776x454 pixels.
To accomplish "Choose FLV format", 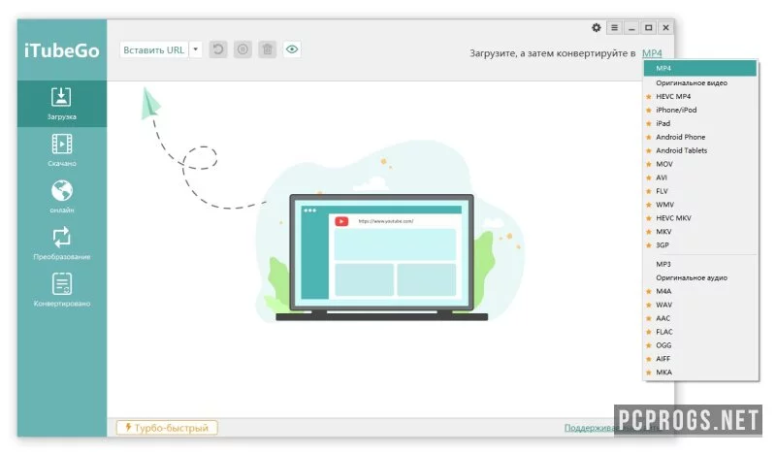I will point(699,191).
